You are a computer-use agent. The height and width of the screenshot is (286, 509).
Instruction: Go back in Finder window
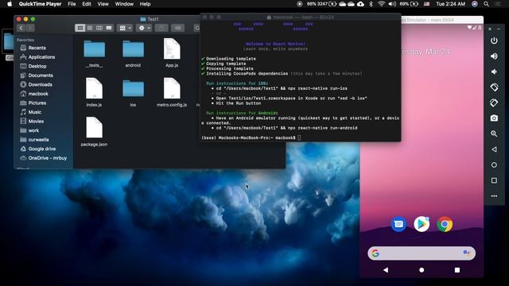tap(21, 28)
